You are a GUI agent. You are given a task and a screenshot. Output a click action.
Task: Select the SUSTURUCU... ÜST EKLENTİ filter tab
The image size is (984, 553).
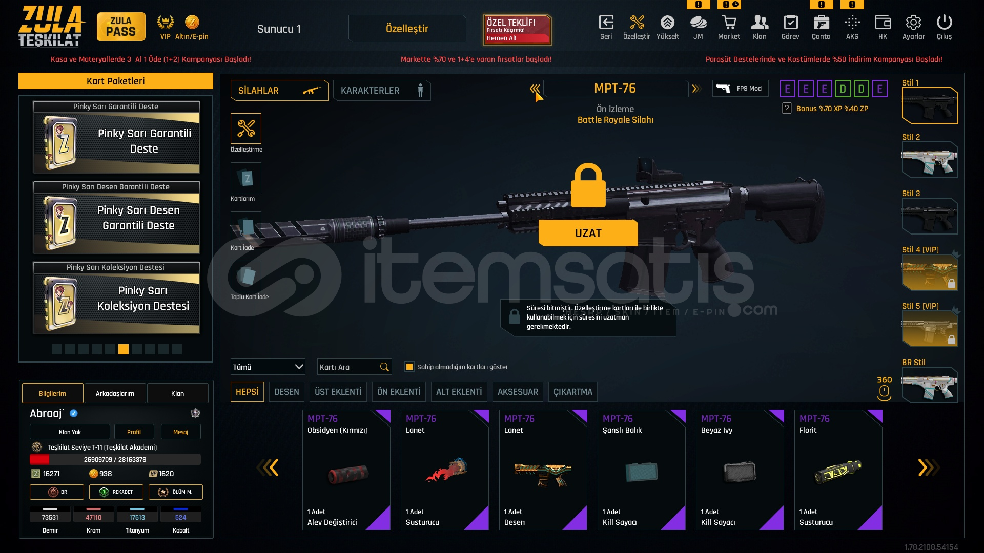click(x=338, y=392)
